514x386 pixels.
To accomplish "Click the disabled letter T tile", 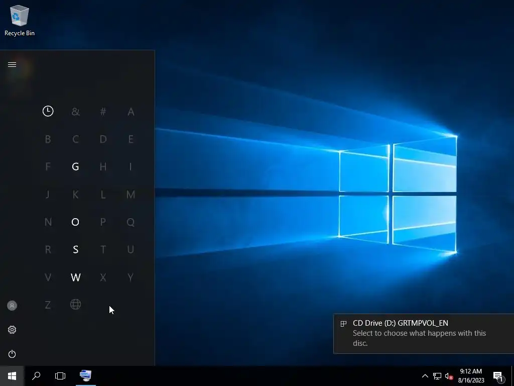I will pyautogui.click(x=103, y=249).
